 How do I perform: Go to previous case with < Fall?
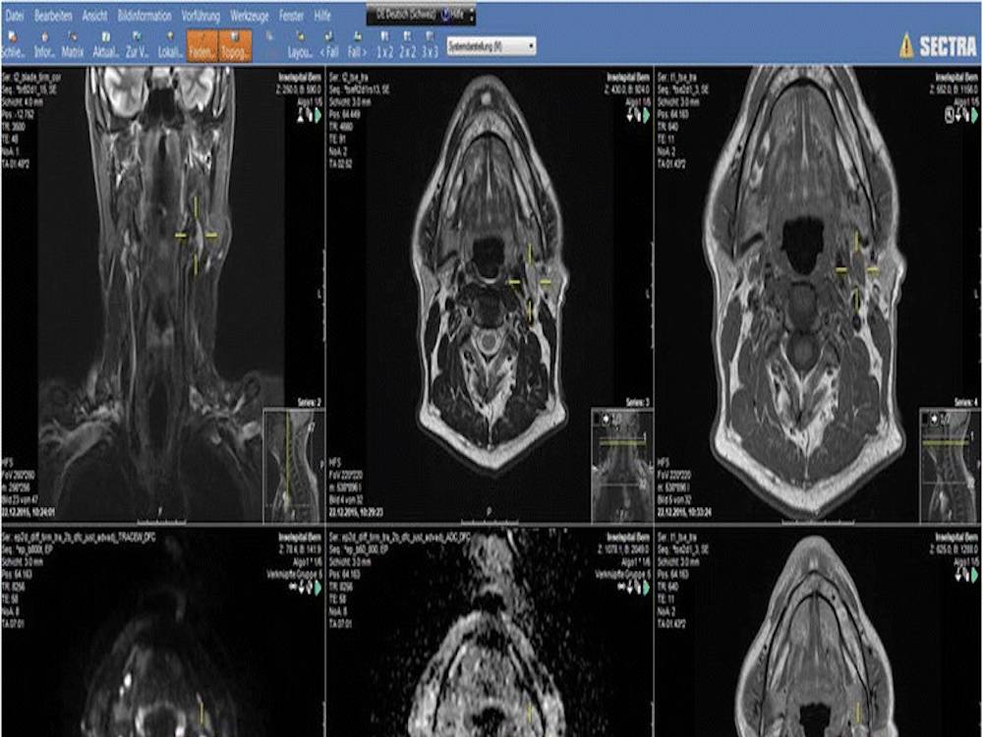tap(329, 46)
